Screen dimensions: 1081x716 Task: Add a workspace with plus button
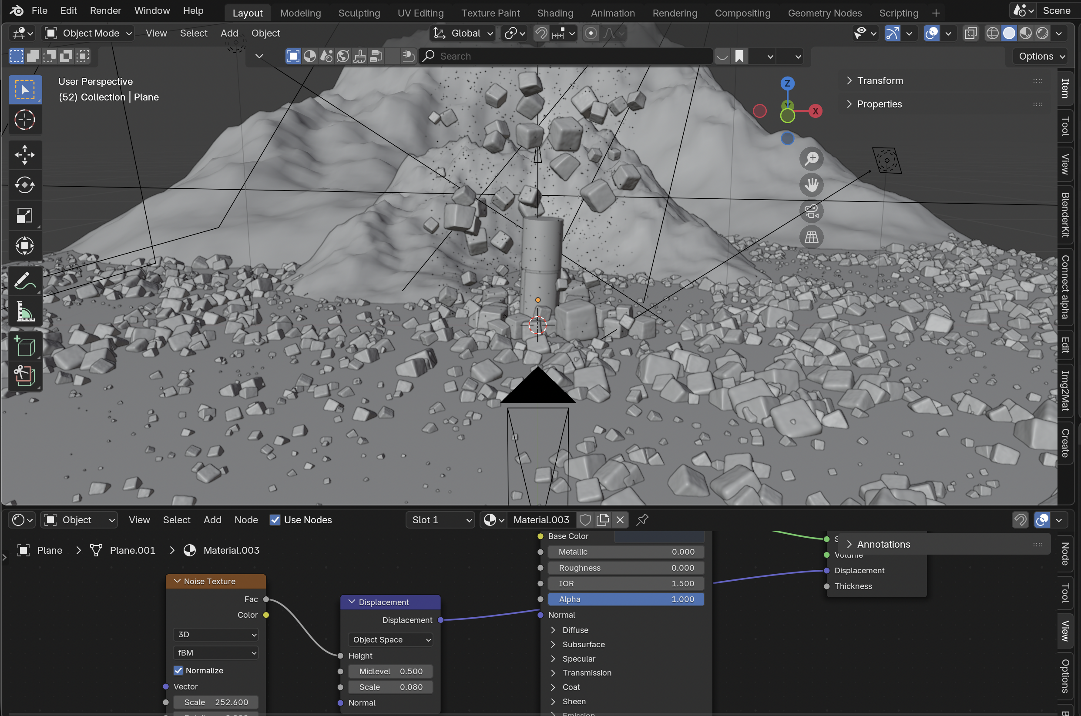[x=936, y=13]
